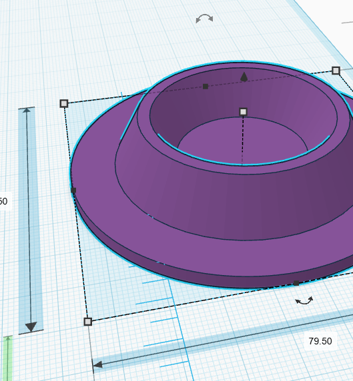
Task: Click the curved rotation arrow above the shape
Action: pyautogui.click(x=204, y=19)
